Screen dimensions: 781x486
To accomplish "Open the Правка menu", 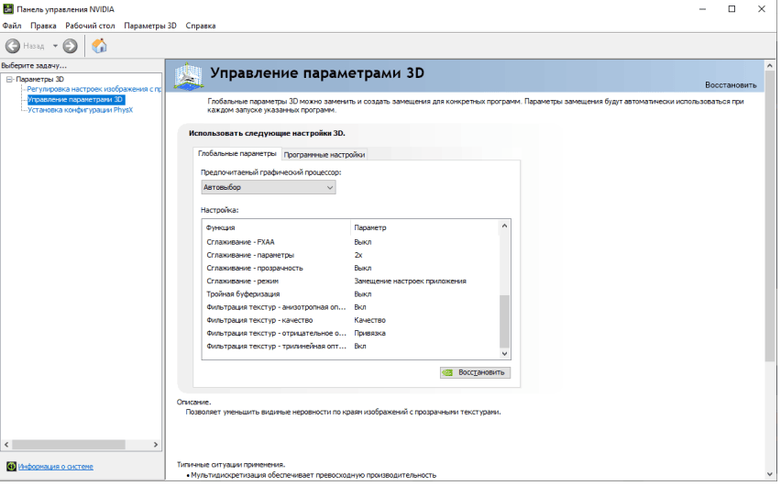I will click(x=43, y=26).
